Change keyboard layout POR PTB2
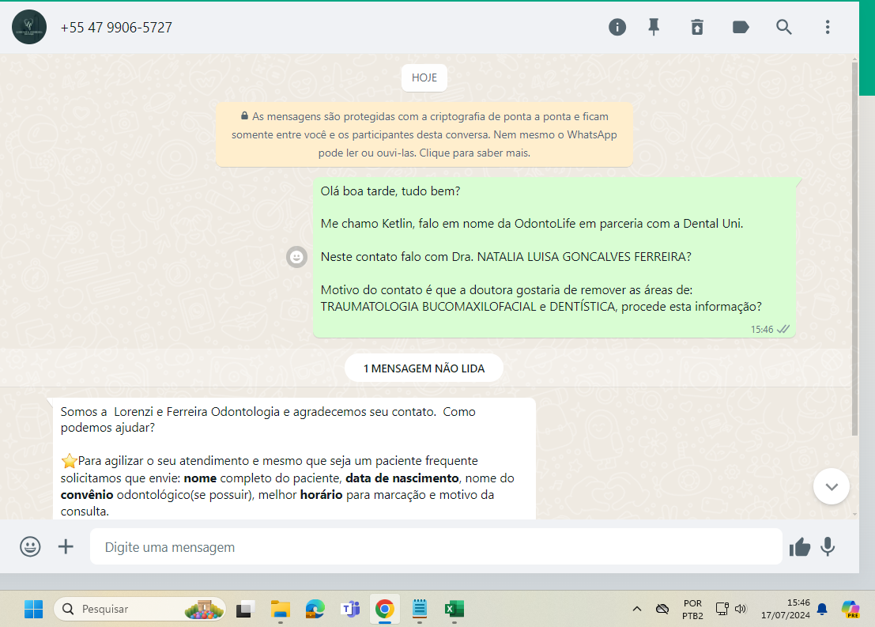Viewport: 875px width, 627px height. click(x=692, y=610)
